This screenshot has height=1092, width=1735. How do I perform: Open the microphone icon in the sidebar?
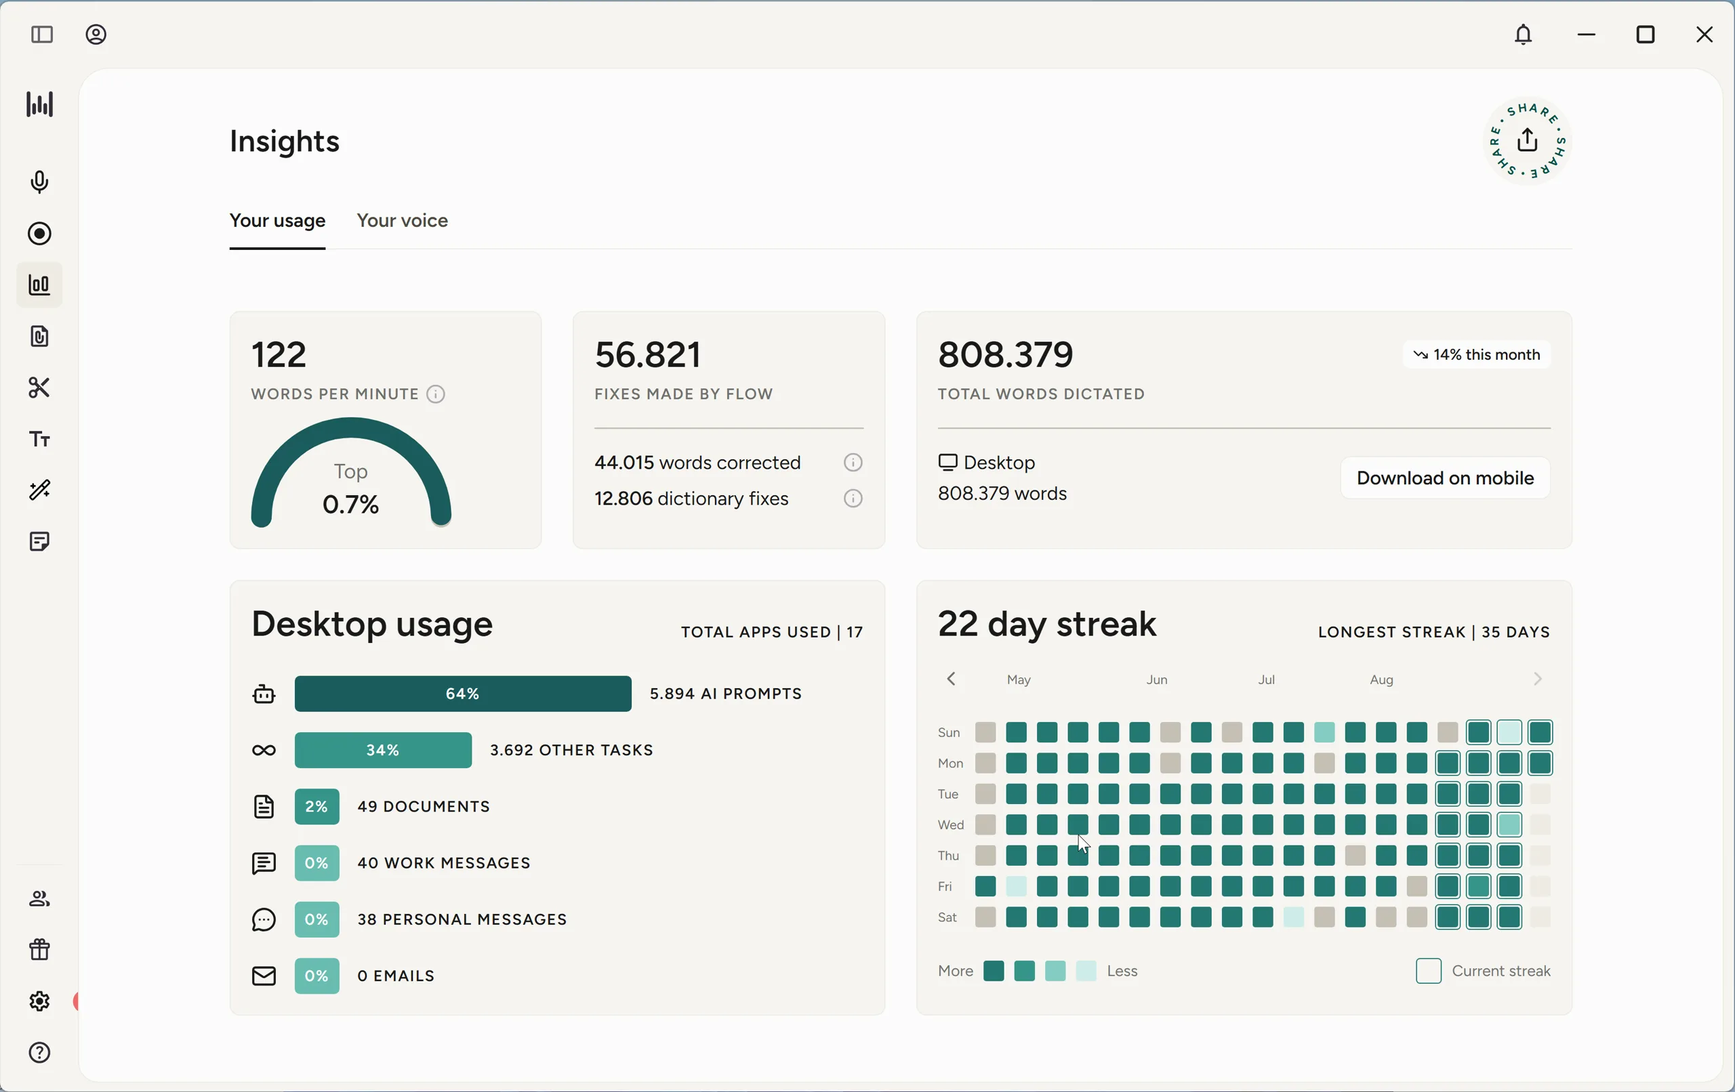tap(39, 182)
